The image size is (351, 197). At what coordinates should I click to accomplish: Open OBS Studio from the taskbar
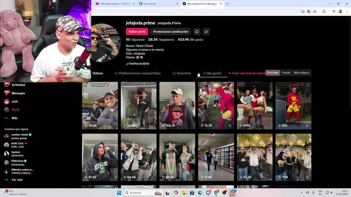click(x=225, y=193)
